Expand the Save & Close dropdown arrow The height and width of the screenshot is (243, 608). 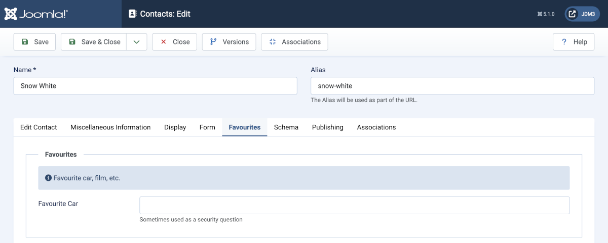(136, 42)
